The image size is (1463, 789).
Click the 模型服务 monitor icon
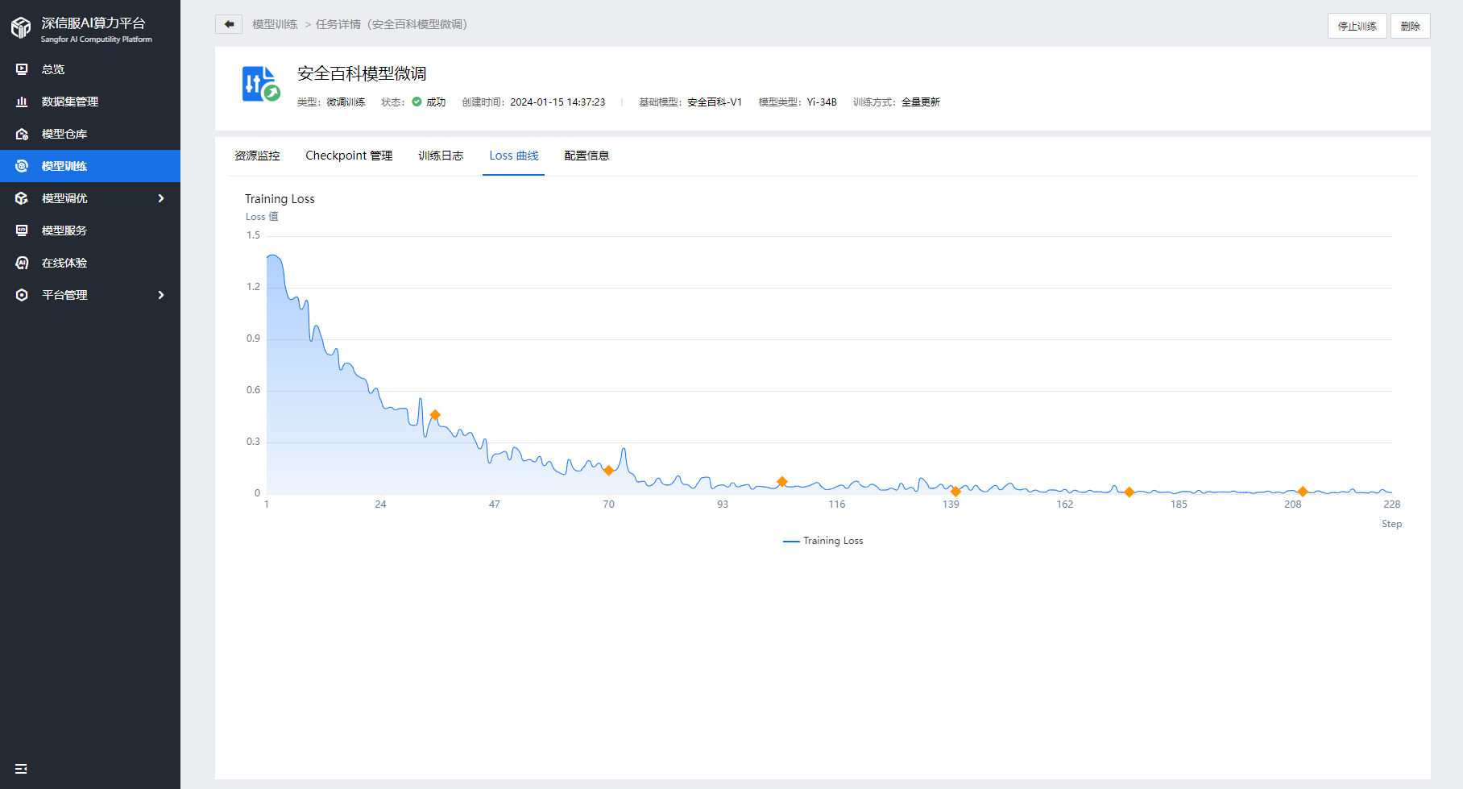tap(22, 230)
